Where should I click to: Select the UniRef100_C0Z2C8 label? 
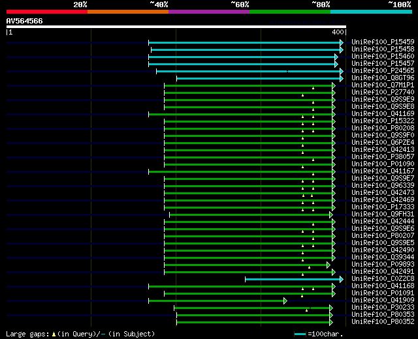383,279
